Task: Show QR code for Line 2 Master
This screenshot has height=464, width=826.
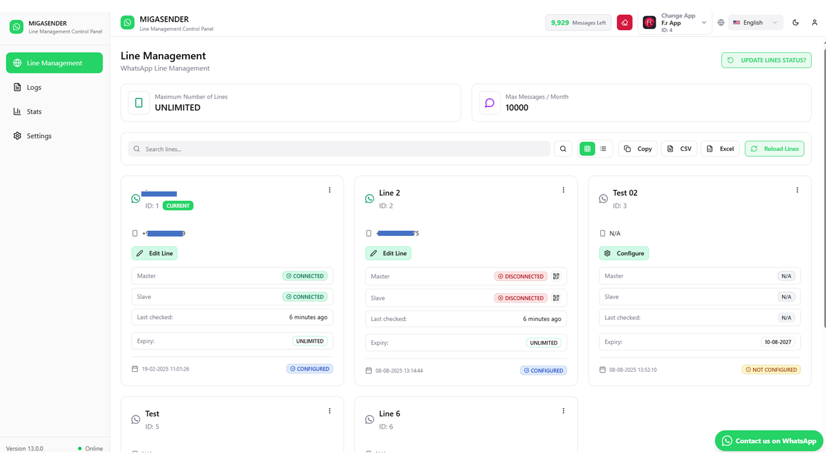Action: [556, 276]
